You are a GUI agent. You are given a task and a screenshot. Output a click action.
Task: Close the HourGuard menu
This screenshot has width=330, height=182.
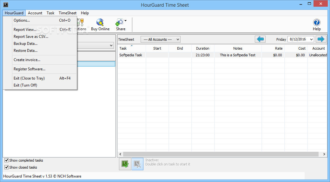14,13
